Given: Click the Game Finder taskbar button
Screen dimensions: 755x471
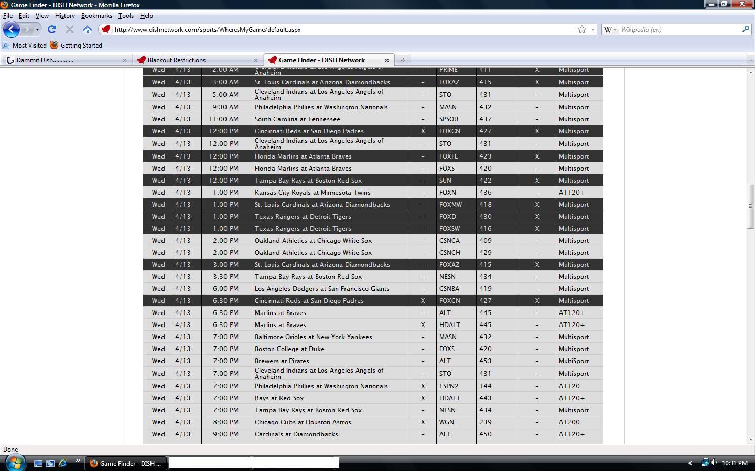Looking at the screenshot, I should (125, 463).
